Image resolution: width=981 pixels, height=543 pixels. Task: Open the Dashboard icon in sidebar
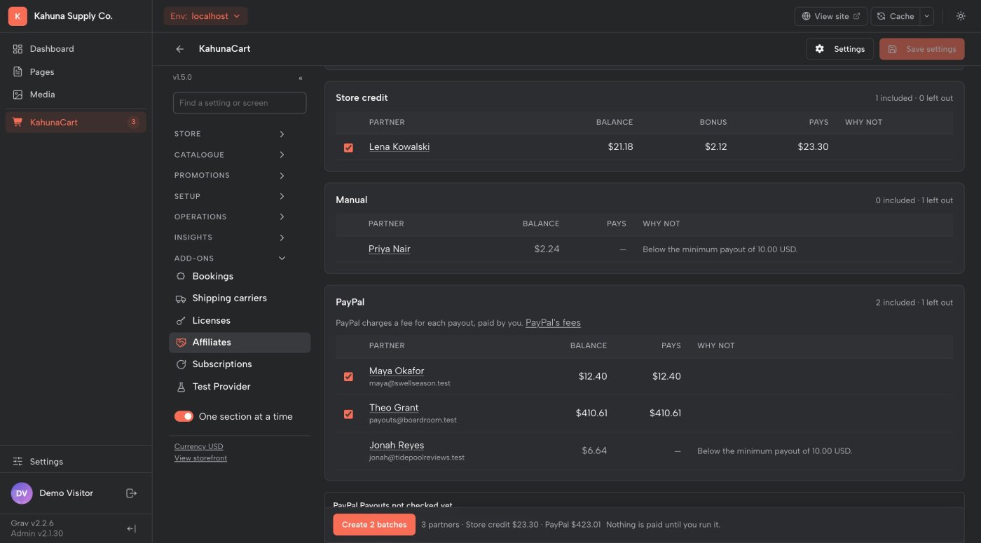(18, 49)
